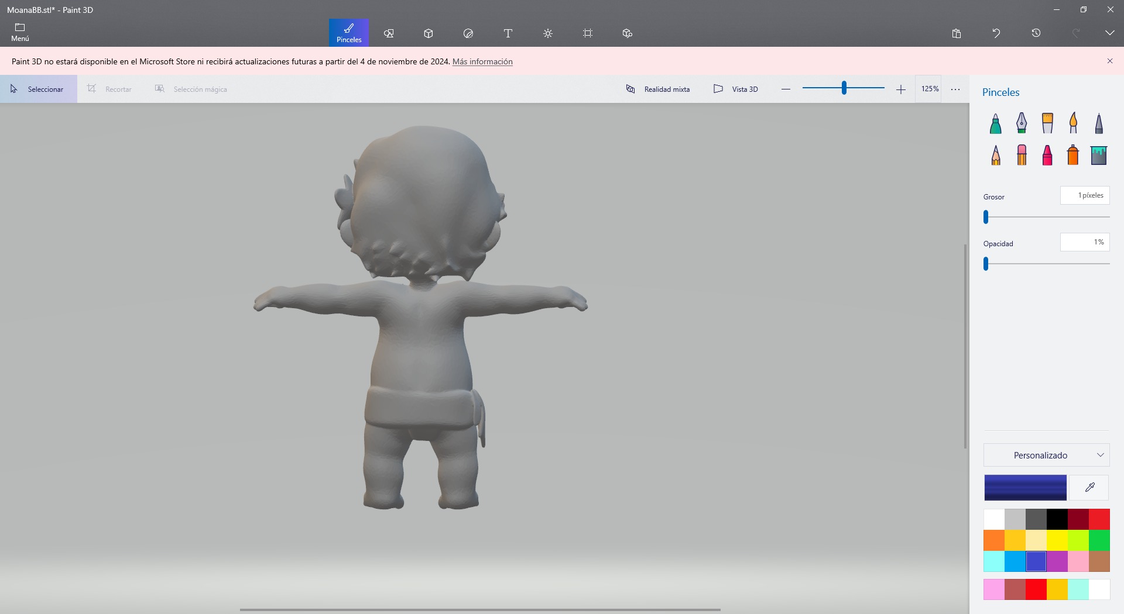Open the more options ellipsis

955,89
